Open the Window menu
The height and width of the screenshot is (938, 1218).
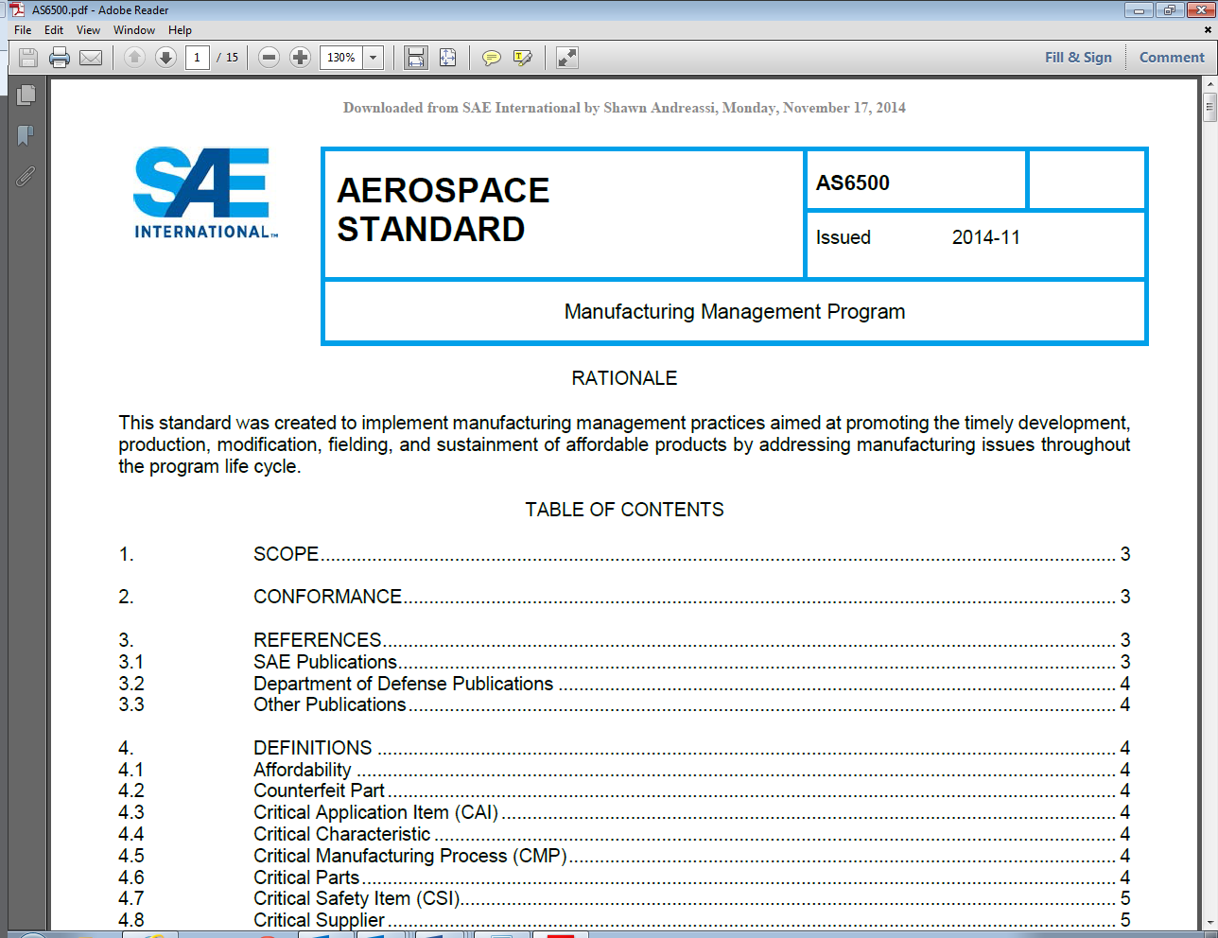coord(134,30)
